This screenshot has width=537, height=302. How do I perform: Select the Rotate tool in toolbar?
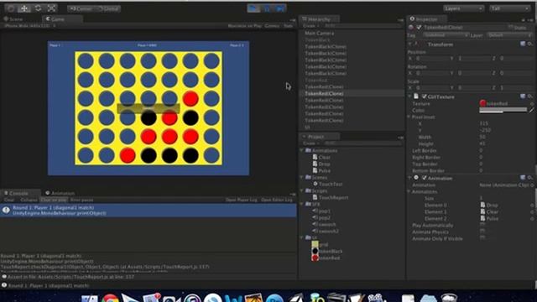(x=38, y=8)
